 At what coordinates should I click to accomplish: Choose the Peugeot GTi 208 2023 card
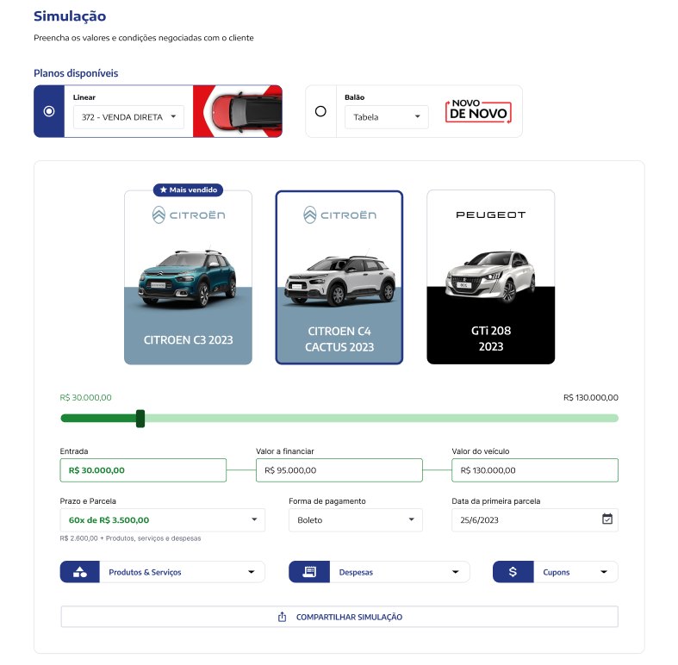pyautogui.click(x=491, y=277)
